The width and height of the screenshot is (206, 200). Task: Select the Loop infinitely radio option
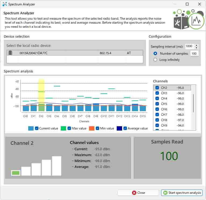(155, 60)
